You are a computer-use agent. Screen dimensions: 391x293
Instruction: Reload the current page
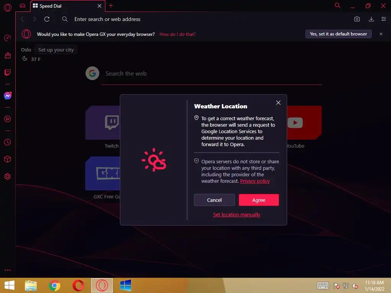pos(47,19)
